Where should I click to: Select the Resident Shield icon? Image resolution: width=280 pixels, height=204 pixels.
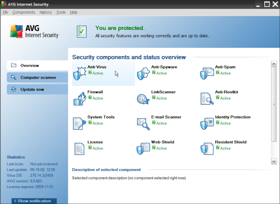207,148
